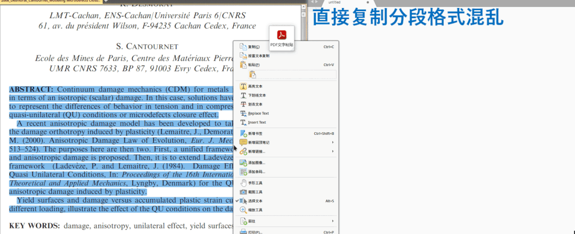Click the line starting 'Yield surfaces and damage'
This screenshot has width=575, height=234.
pos(125,200)
